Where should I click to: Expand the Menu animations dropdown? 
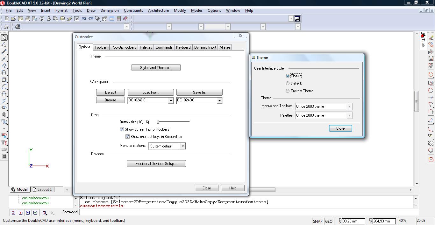click(x=183, y=146)
